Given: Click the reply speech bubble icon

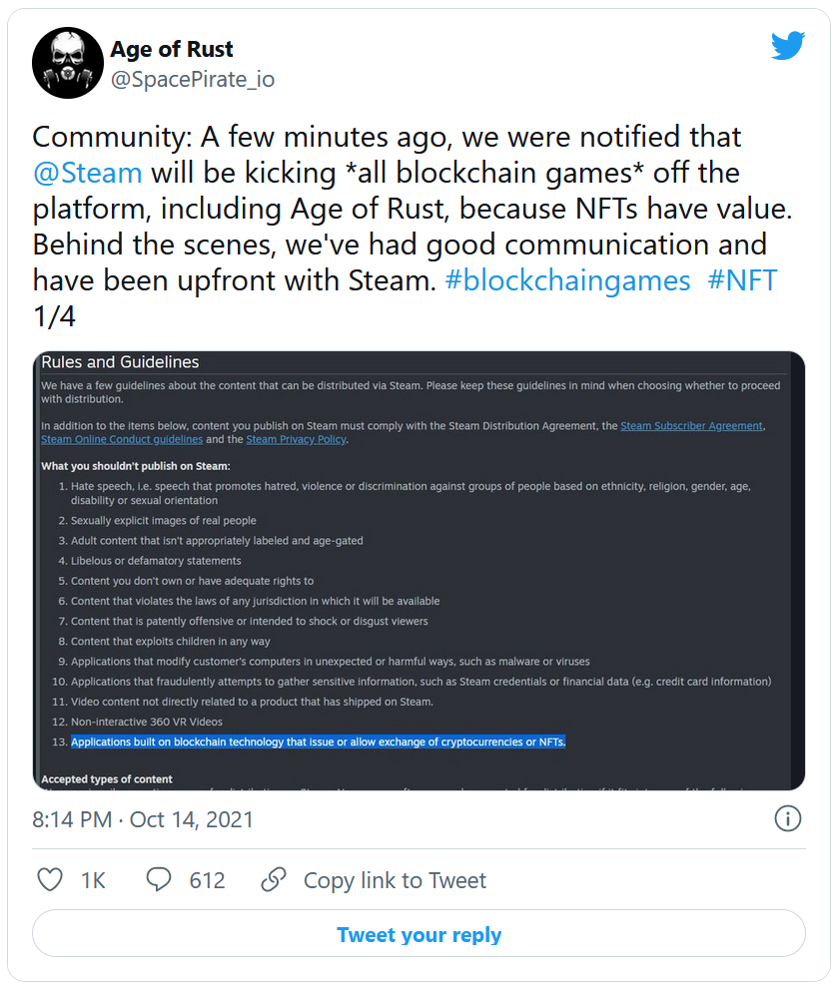Looking at the screenshot, I should coord(159,879).
